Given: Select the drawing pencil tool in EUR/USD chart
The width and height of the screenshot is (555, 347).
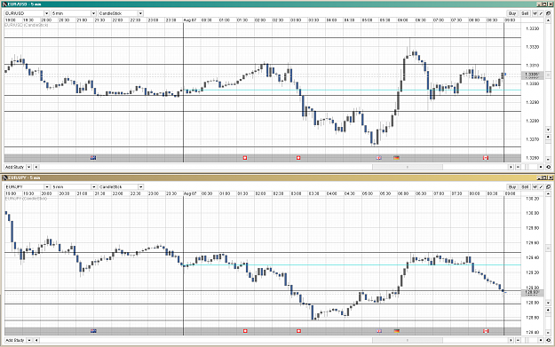Looking at the screenshot, I should (541, 13).
